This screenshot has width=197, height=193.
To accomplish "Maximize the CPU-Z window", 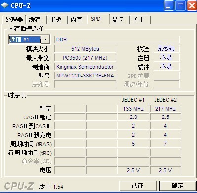I will 180,6.
